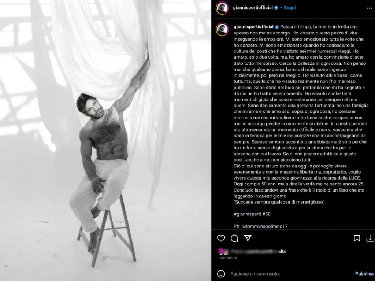Open the three-dot more options menu
375x281 pixels.
pos(369,8)
